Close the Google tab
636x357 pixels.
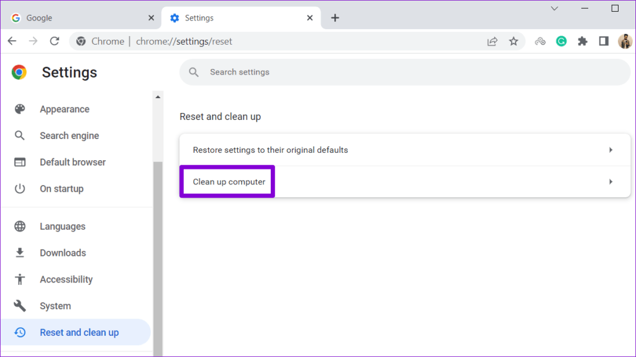pos(151,18)
